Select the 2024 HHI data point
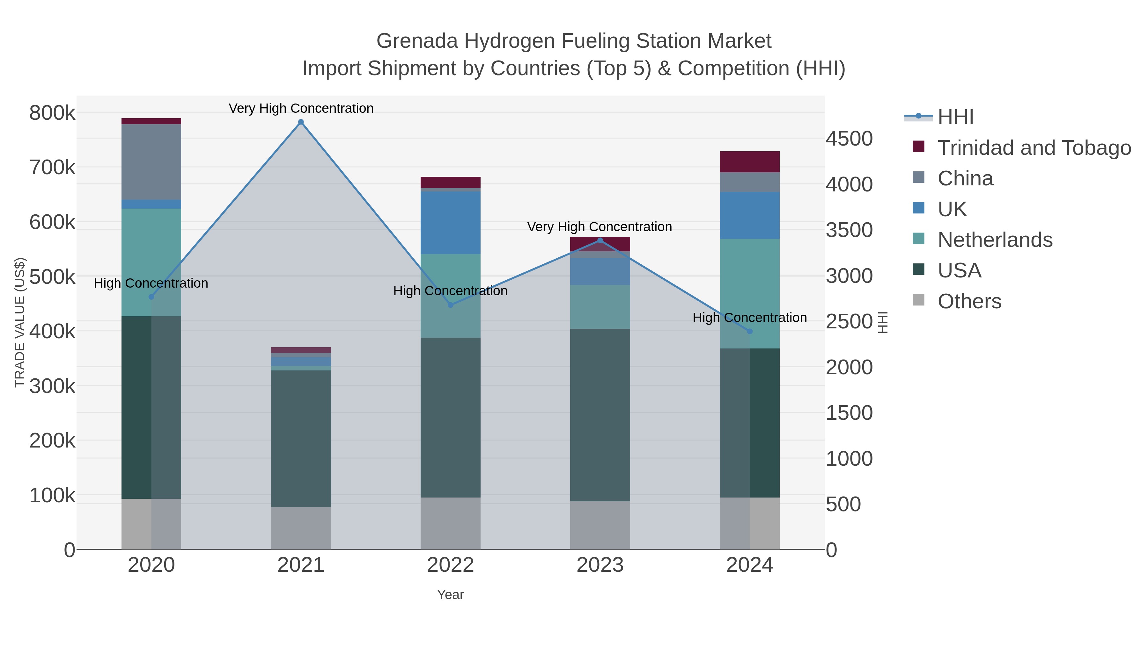The image size is (1148, 645). pyautogui.click(x=750, y=331)
